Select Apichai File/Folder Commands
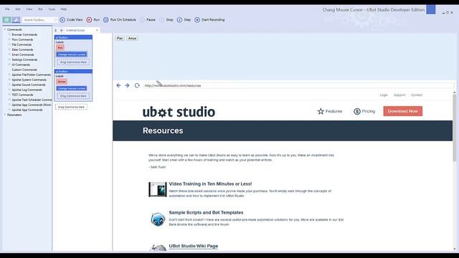 (31, 75)
